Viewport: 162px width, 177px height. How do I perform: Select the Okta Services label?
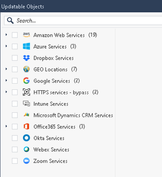pyautogui.click(x=49, y=138)
